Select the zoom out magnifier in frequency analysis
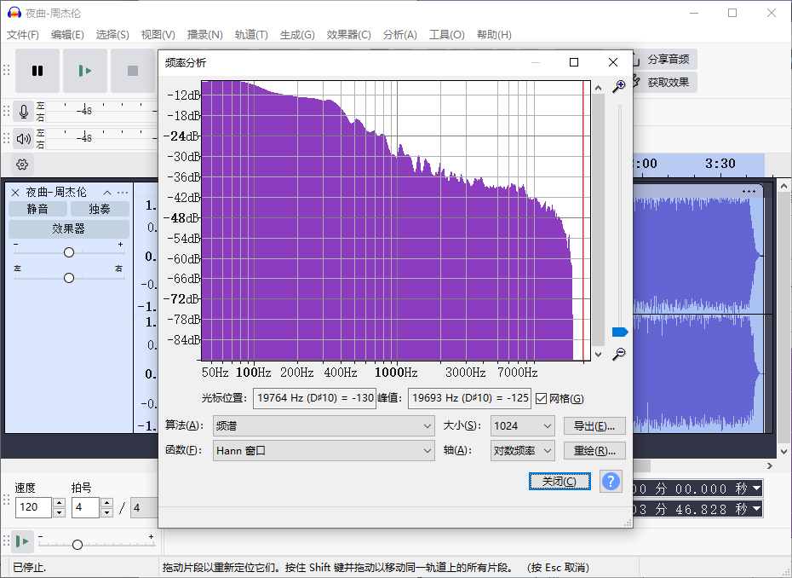792x578 pixels. (620, 354)
